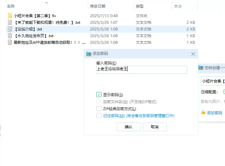This screenshot has height=166, width=225.
Task: Click the text file icon of 【来了就能下载和观看！纯免费！】.txt
Action: (x=10, y=22)
